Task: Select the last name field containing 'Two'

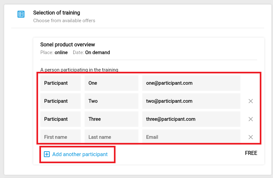Action: pyautogui.click(x=111, y=101)
